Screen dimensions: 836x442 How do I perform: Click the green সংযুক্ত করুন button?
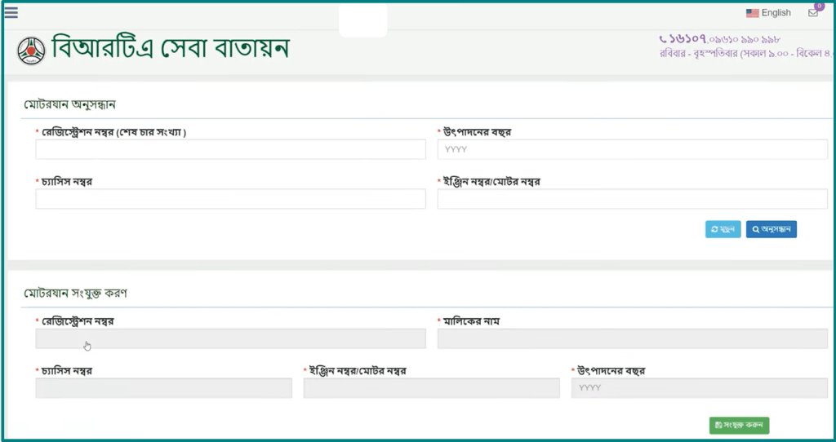(x=739, y=425)
